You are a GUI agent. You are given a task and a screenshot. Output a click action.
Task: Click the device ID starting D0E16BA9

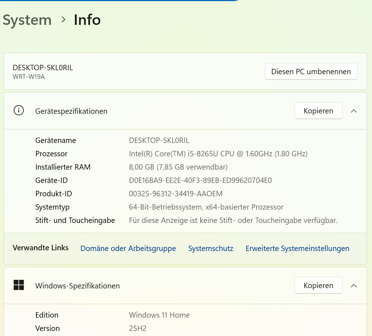coord(201,180)
